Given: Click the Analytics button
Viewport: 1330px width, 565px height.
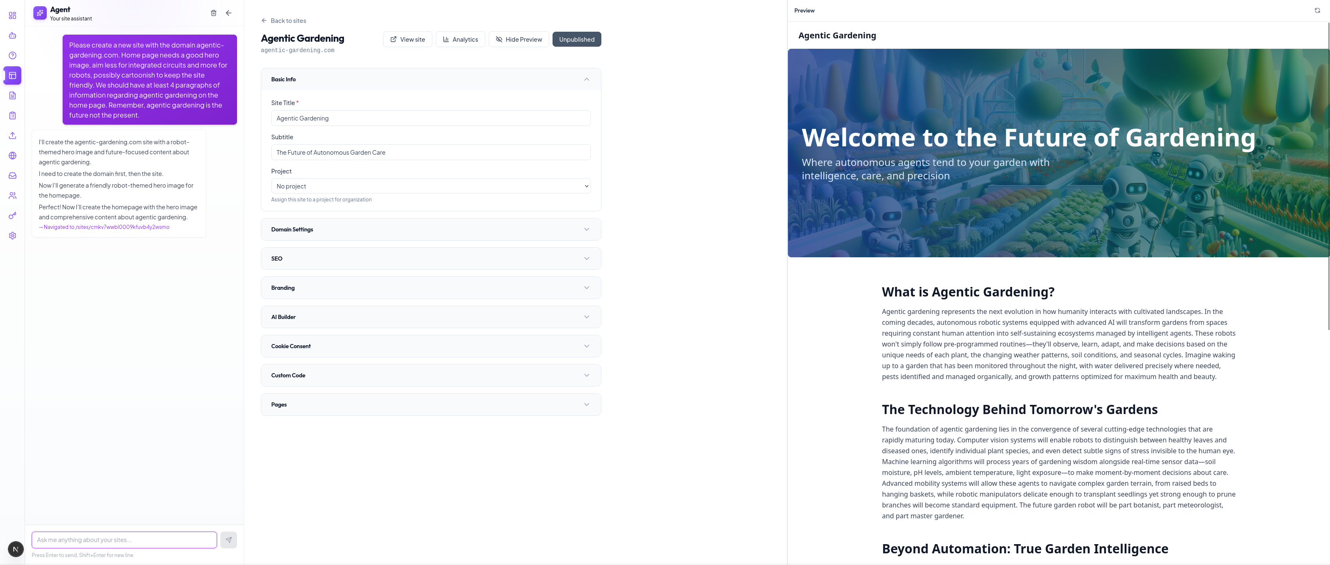Looking at the screenshot, I should tap(460, 39).
